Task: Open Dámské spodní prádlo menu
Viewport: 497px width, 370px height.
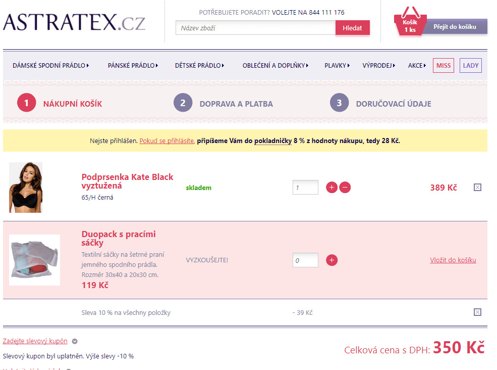Action: coord(51,65)
